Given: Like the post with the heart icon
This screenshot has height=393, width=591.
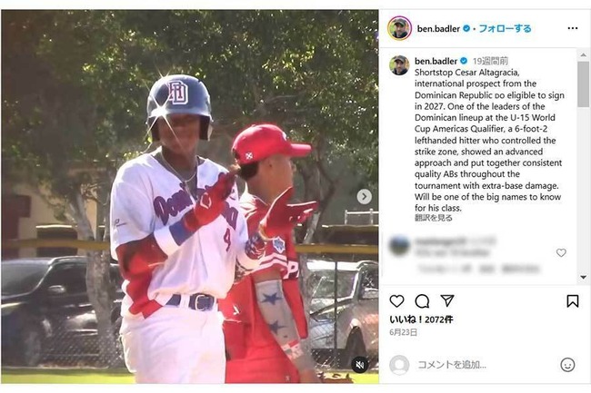Looking at the screenshot, I should (396, 300).
